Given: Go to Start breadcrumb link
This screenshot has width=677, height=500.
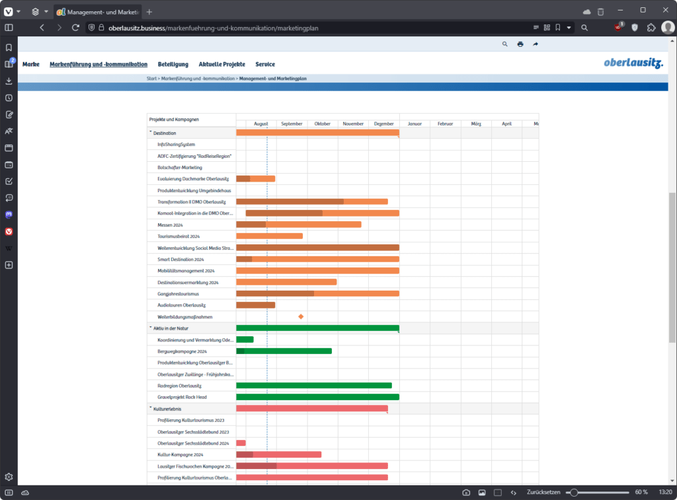Looking at the screenshot, I should [x=151, y=79].
